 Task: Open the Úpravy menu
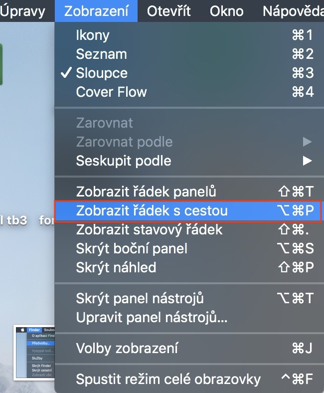(22, 11)
